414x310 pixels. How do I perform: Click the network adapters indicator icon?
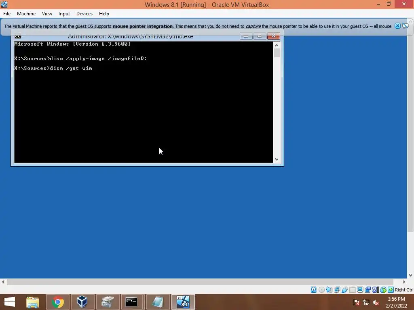tap(337, 290)
